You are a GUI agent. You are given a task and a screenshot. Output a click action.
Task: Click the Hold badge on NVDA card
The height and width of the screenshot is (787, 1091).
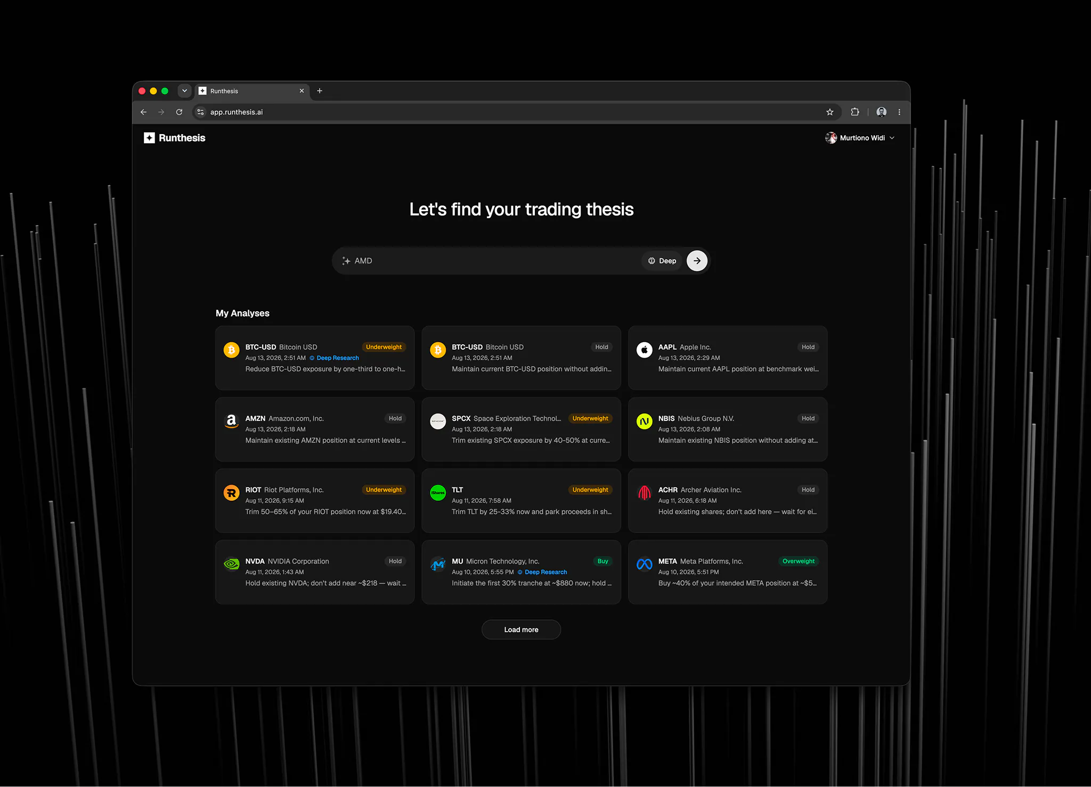[395, 561]
